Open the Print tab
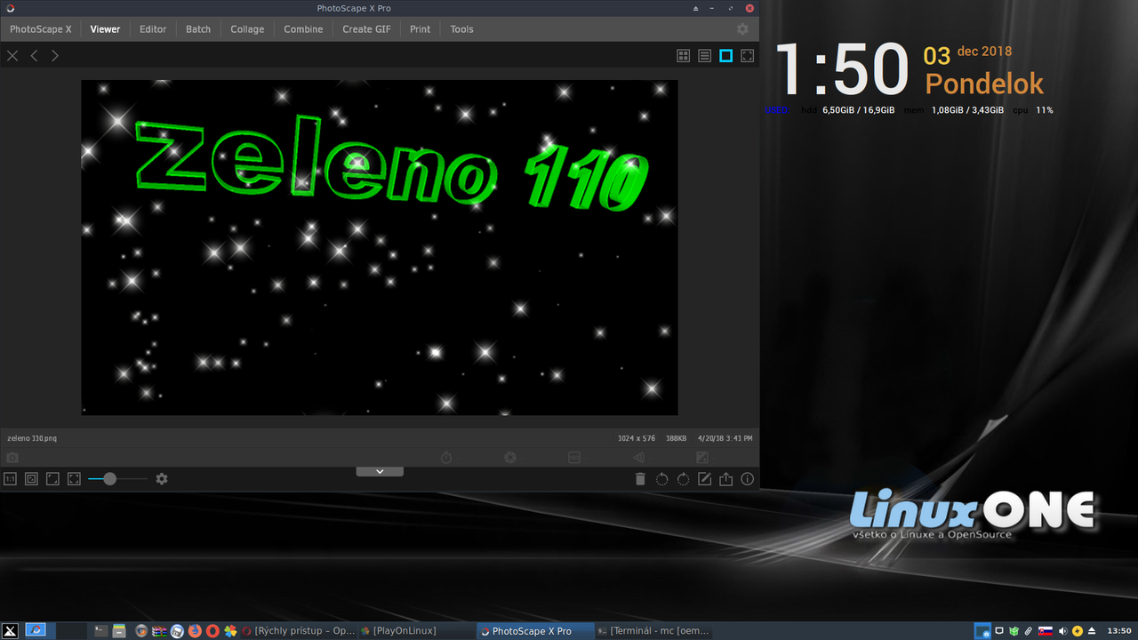This screenshot has height=640, width=1138. (421, 29)
